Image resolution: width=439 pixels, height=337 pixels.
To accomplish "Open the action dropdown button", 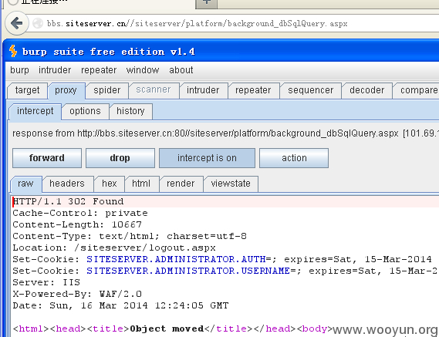I will [x=294, y=158].
